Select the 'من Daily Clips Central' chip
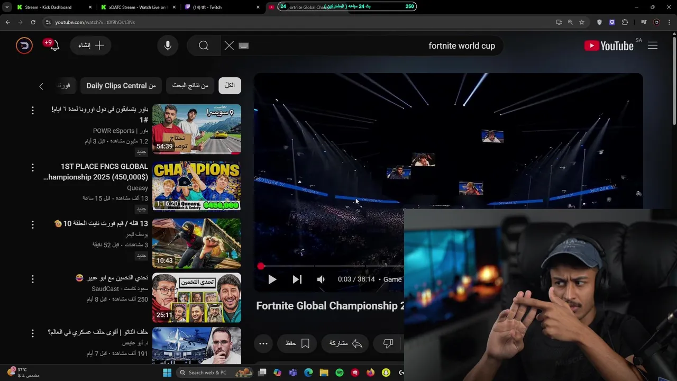 tap(121, 85)
